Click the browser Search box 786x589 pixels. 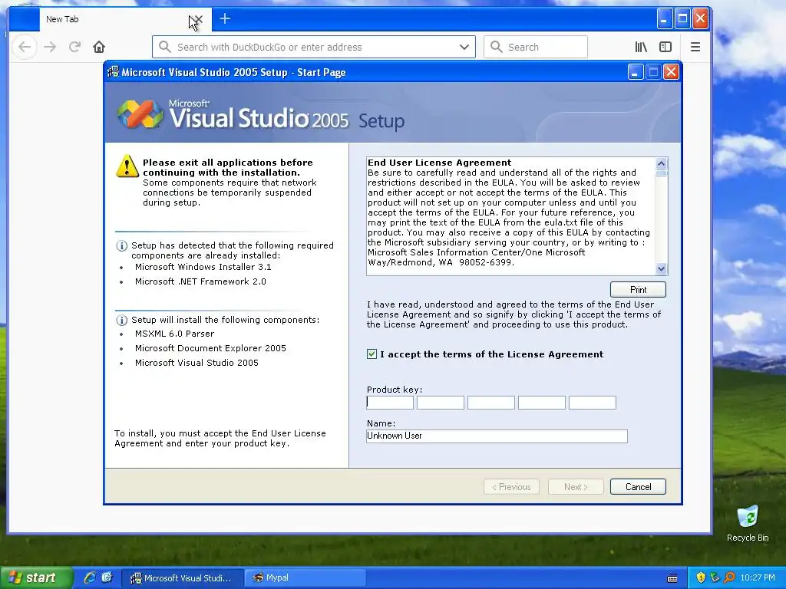(x=535, y=47)
